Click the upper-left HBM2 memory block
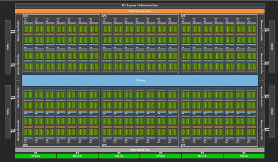Viewport: 278px width, 162px height. click(x=8, y=47)
